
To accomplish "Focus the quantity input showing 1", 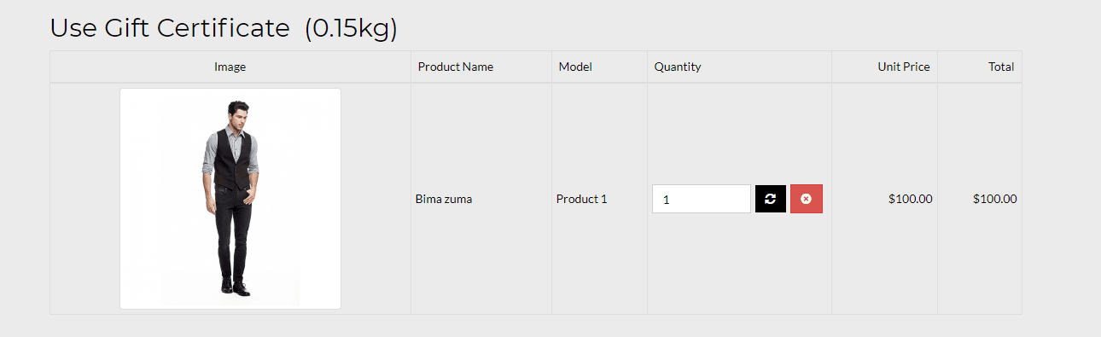I will tap(701, 199).
